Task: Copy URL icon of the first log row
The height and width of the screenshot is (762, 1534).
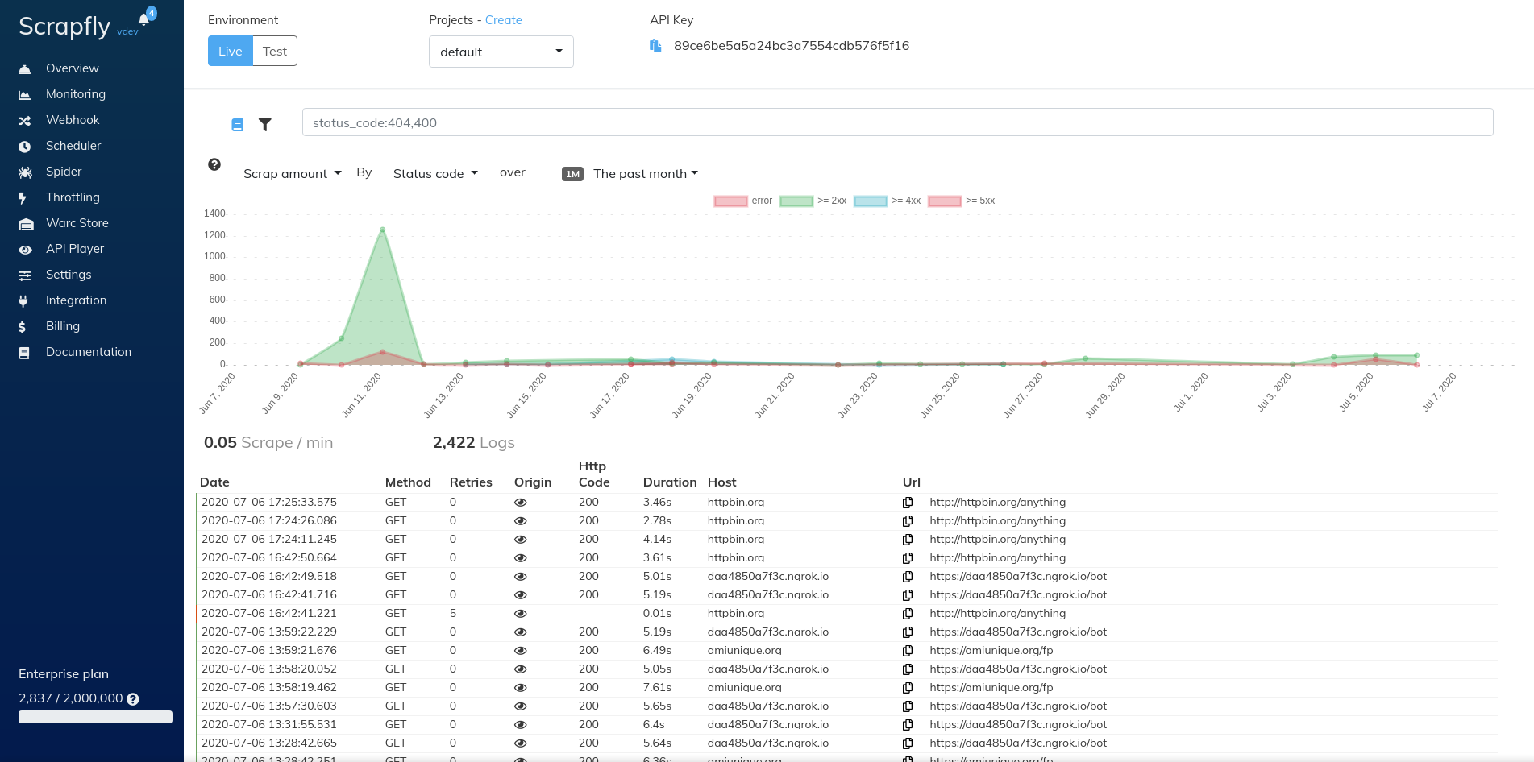Action: pos(908,503)
